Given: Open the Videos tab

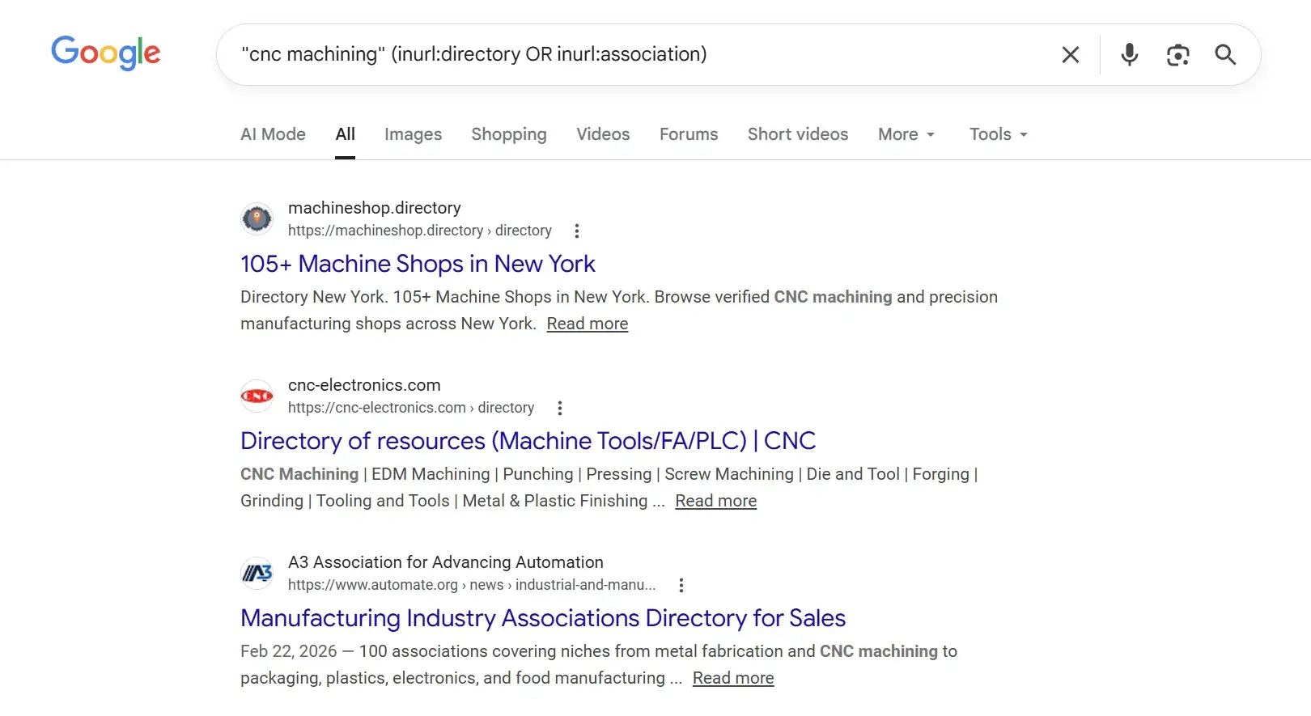Looking at the screenshot, I should [x=603, y=134].
